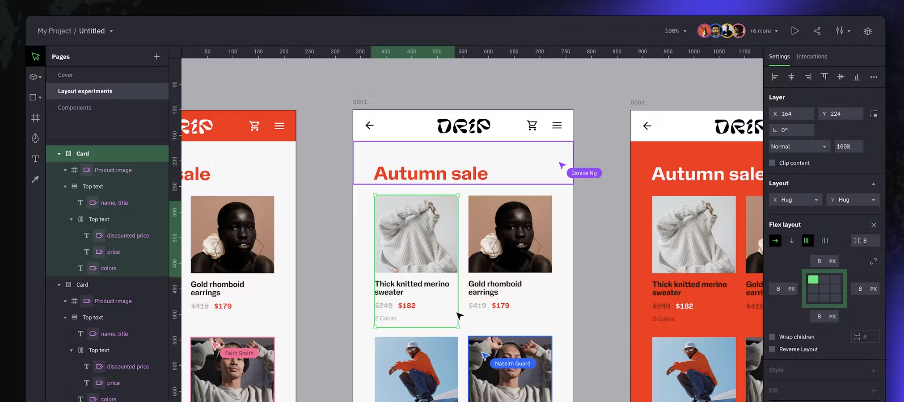Collapse the selected first Card layer
Screen dimensions: 904x402
point(59,154)
